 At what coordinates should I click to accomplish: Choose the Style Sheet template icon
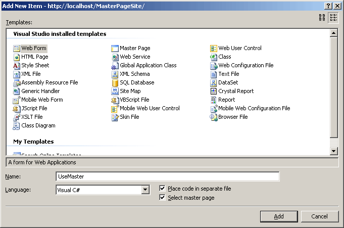(17, 65)
